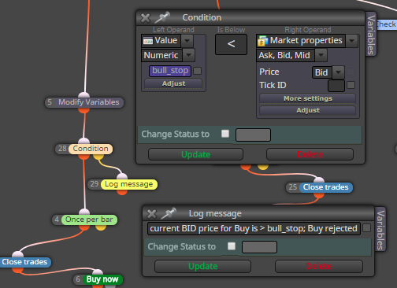Click the log message text field
The width and height of the screenshot is (397, 288).
point(254,228)
